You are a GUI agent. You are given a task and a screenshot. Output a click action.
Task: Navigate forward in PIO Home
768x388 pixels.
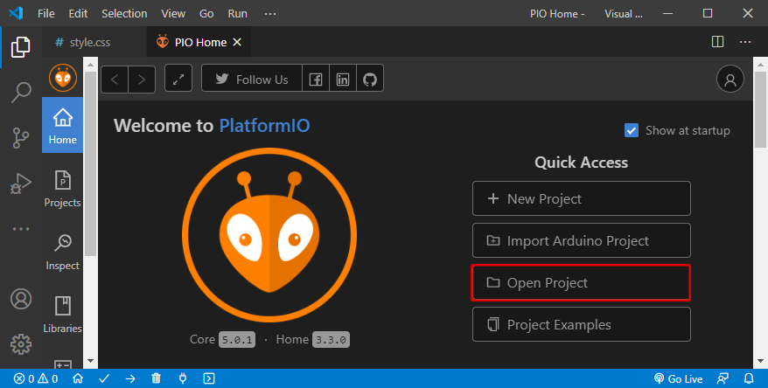[x=142, y=80]
